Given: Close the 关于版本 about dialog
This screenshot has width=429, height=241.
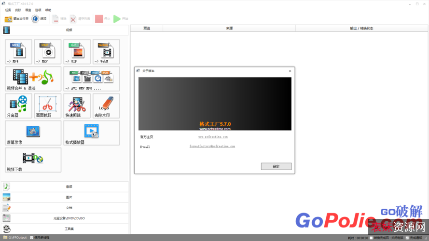Looking at the screenshot, I should tap(290, 71).
